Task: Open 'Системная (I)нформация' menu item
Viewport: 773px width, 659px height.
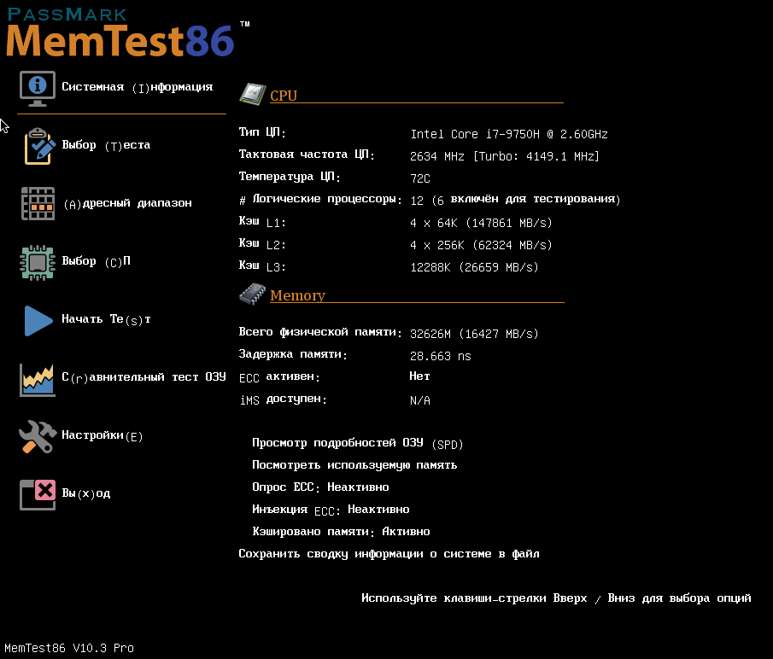Action: pos(137,87)
